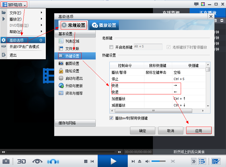Click the 隐私设置 padlock icon
The image size is (226, 167).
pyautogui.click(x=61, y=71)
